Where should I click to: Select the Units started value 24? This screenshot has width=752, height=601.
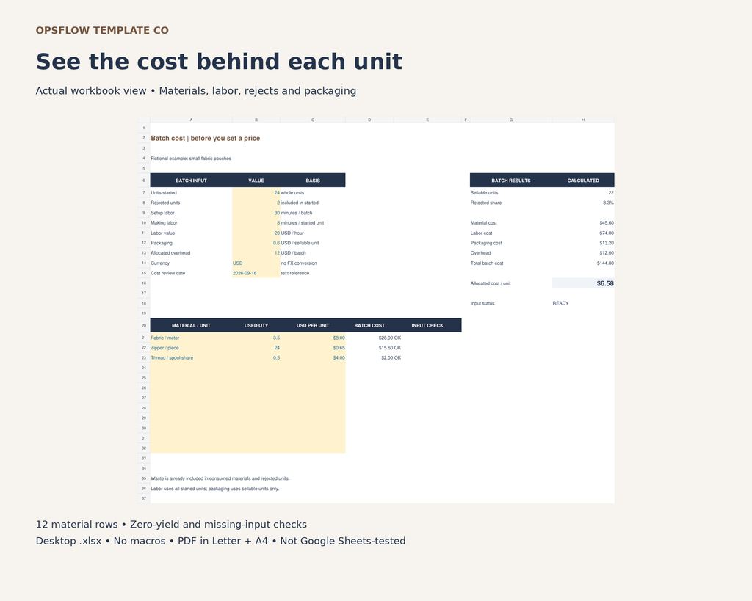pyautogui.click(x=256, y=193)
